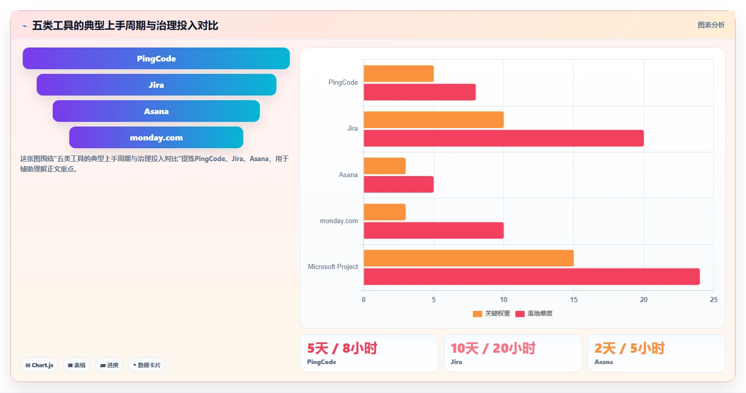Click the 进度 tag chip
The image size is (746, 393).
click(109, 365)
